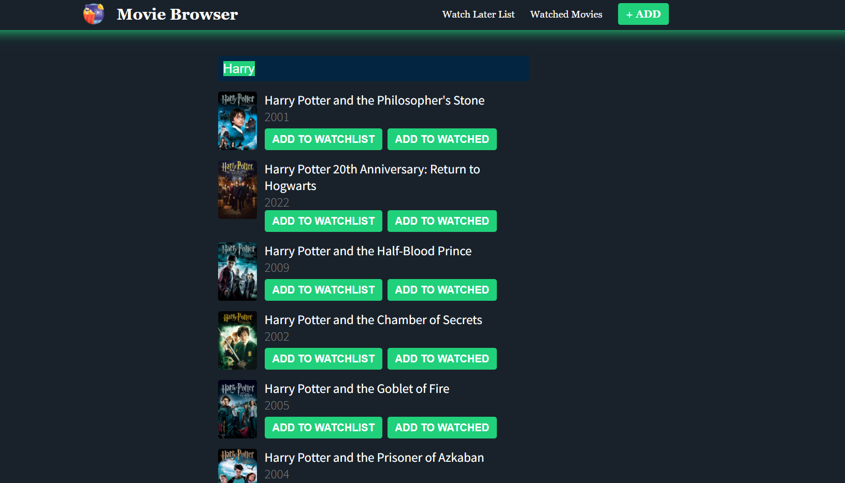Select Philosopher's Stone poster thumbnail

(237, 121)
